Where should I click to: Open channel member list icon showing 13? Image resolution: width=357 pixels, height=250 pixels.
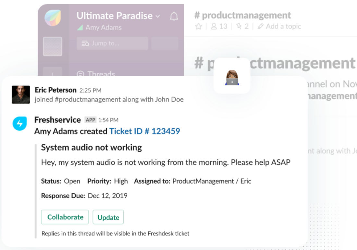click(219, 26)
